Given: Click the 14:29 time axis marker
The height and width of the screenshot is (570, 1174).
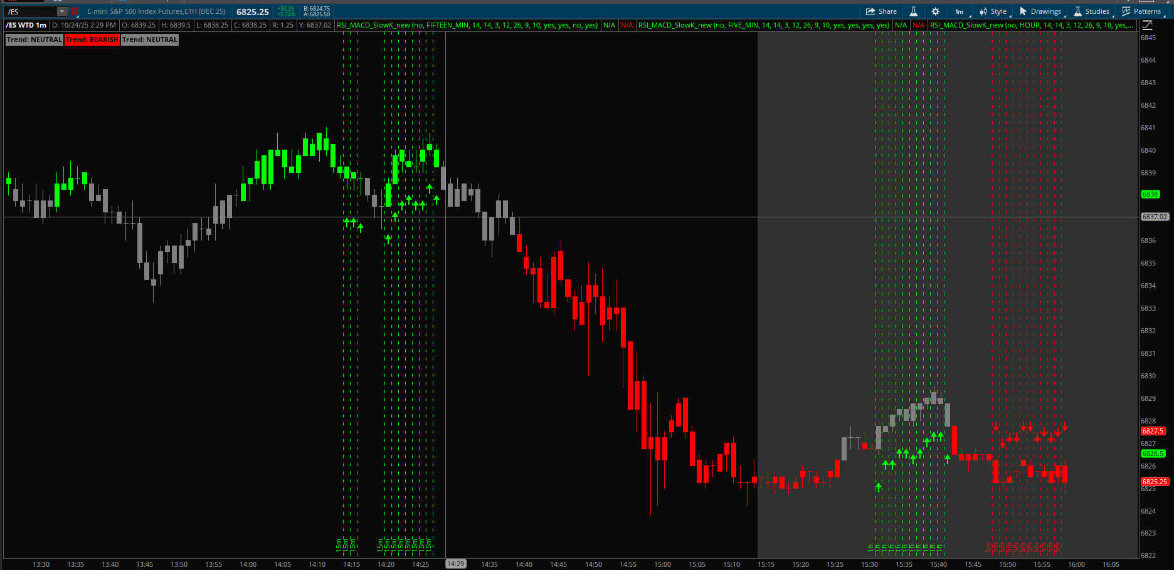Looking at the screenshot, I should click(455, 564).
